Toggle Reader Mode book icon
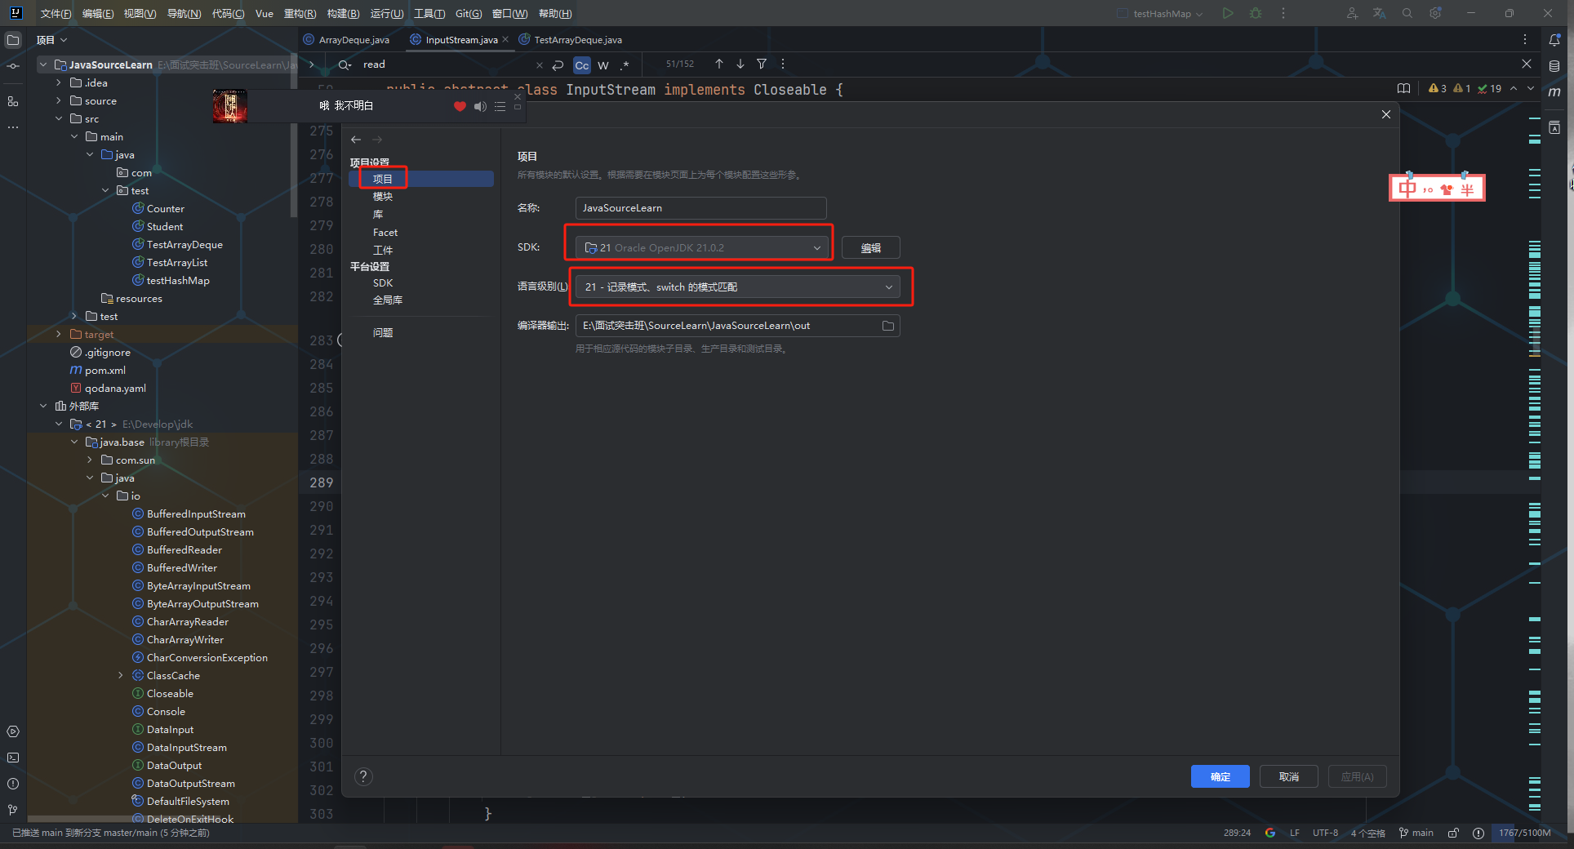The width and height of the screenshot is (1574, 849). click(x=1403, y=88)
